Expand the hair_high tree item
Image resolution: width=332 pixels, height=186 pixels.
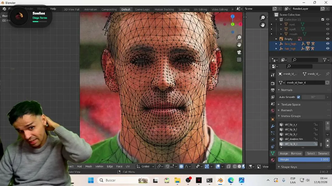(276, 49)
